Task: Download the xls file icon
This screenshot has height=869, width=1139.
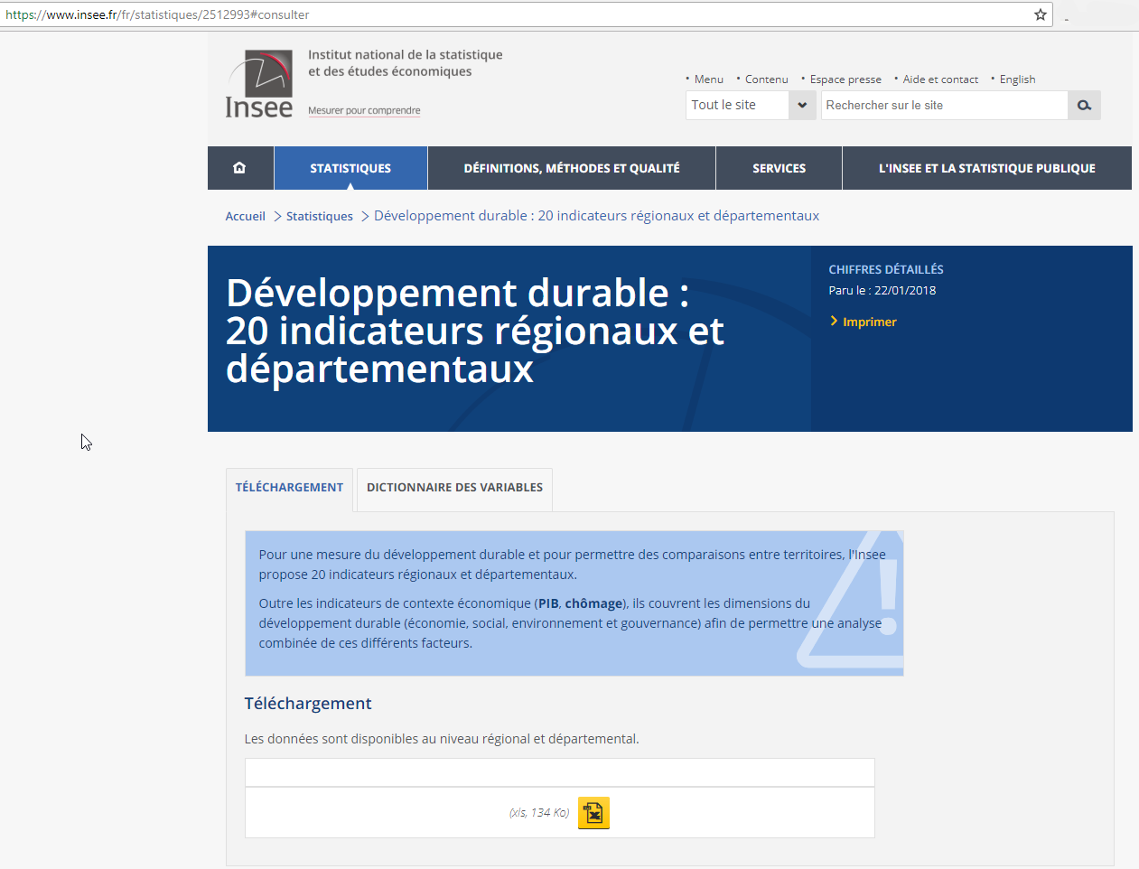Action: click(593, 813)
